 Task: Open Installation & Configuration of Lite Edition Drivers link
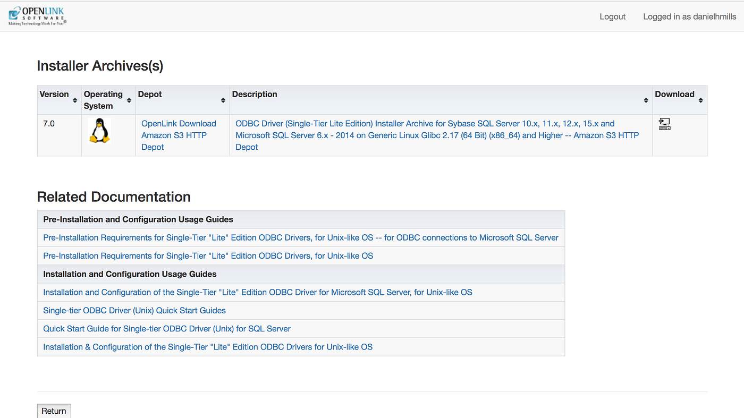pyautogui.click(x=208, y=347)
